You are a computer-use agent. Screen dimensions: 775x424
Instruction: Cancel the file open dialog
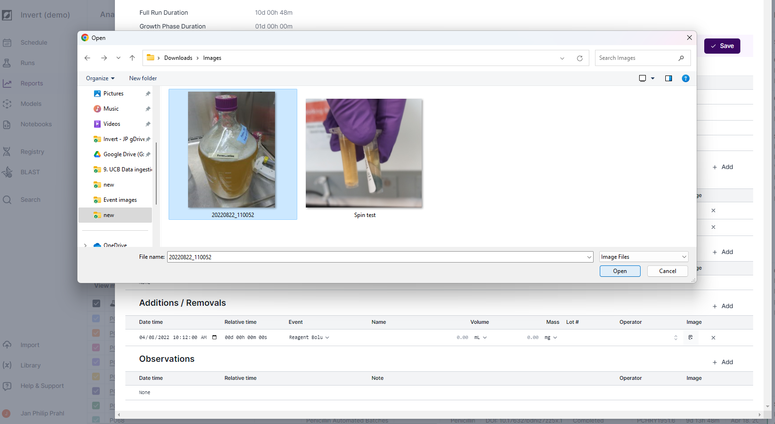[667, 271]
